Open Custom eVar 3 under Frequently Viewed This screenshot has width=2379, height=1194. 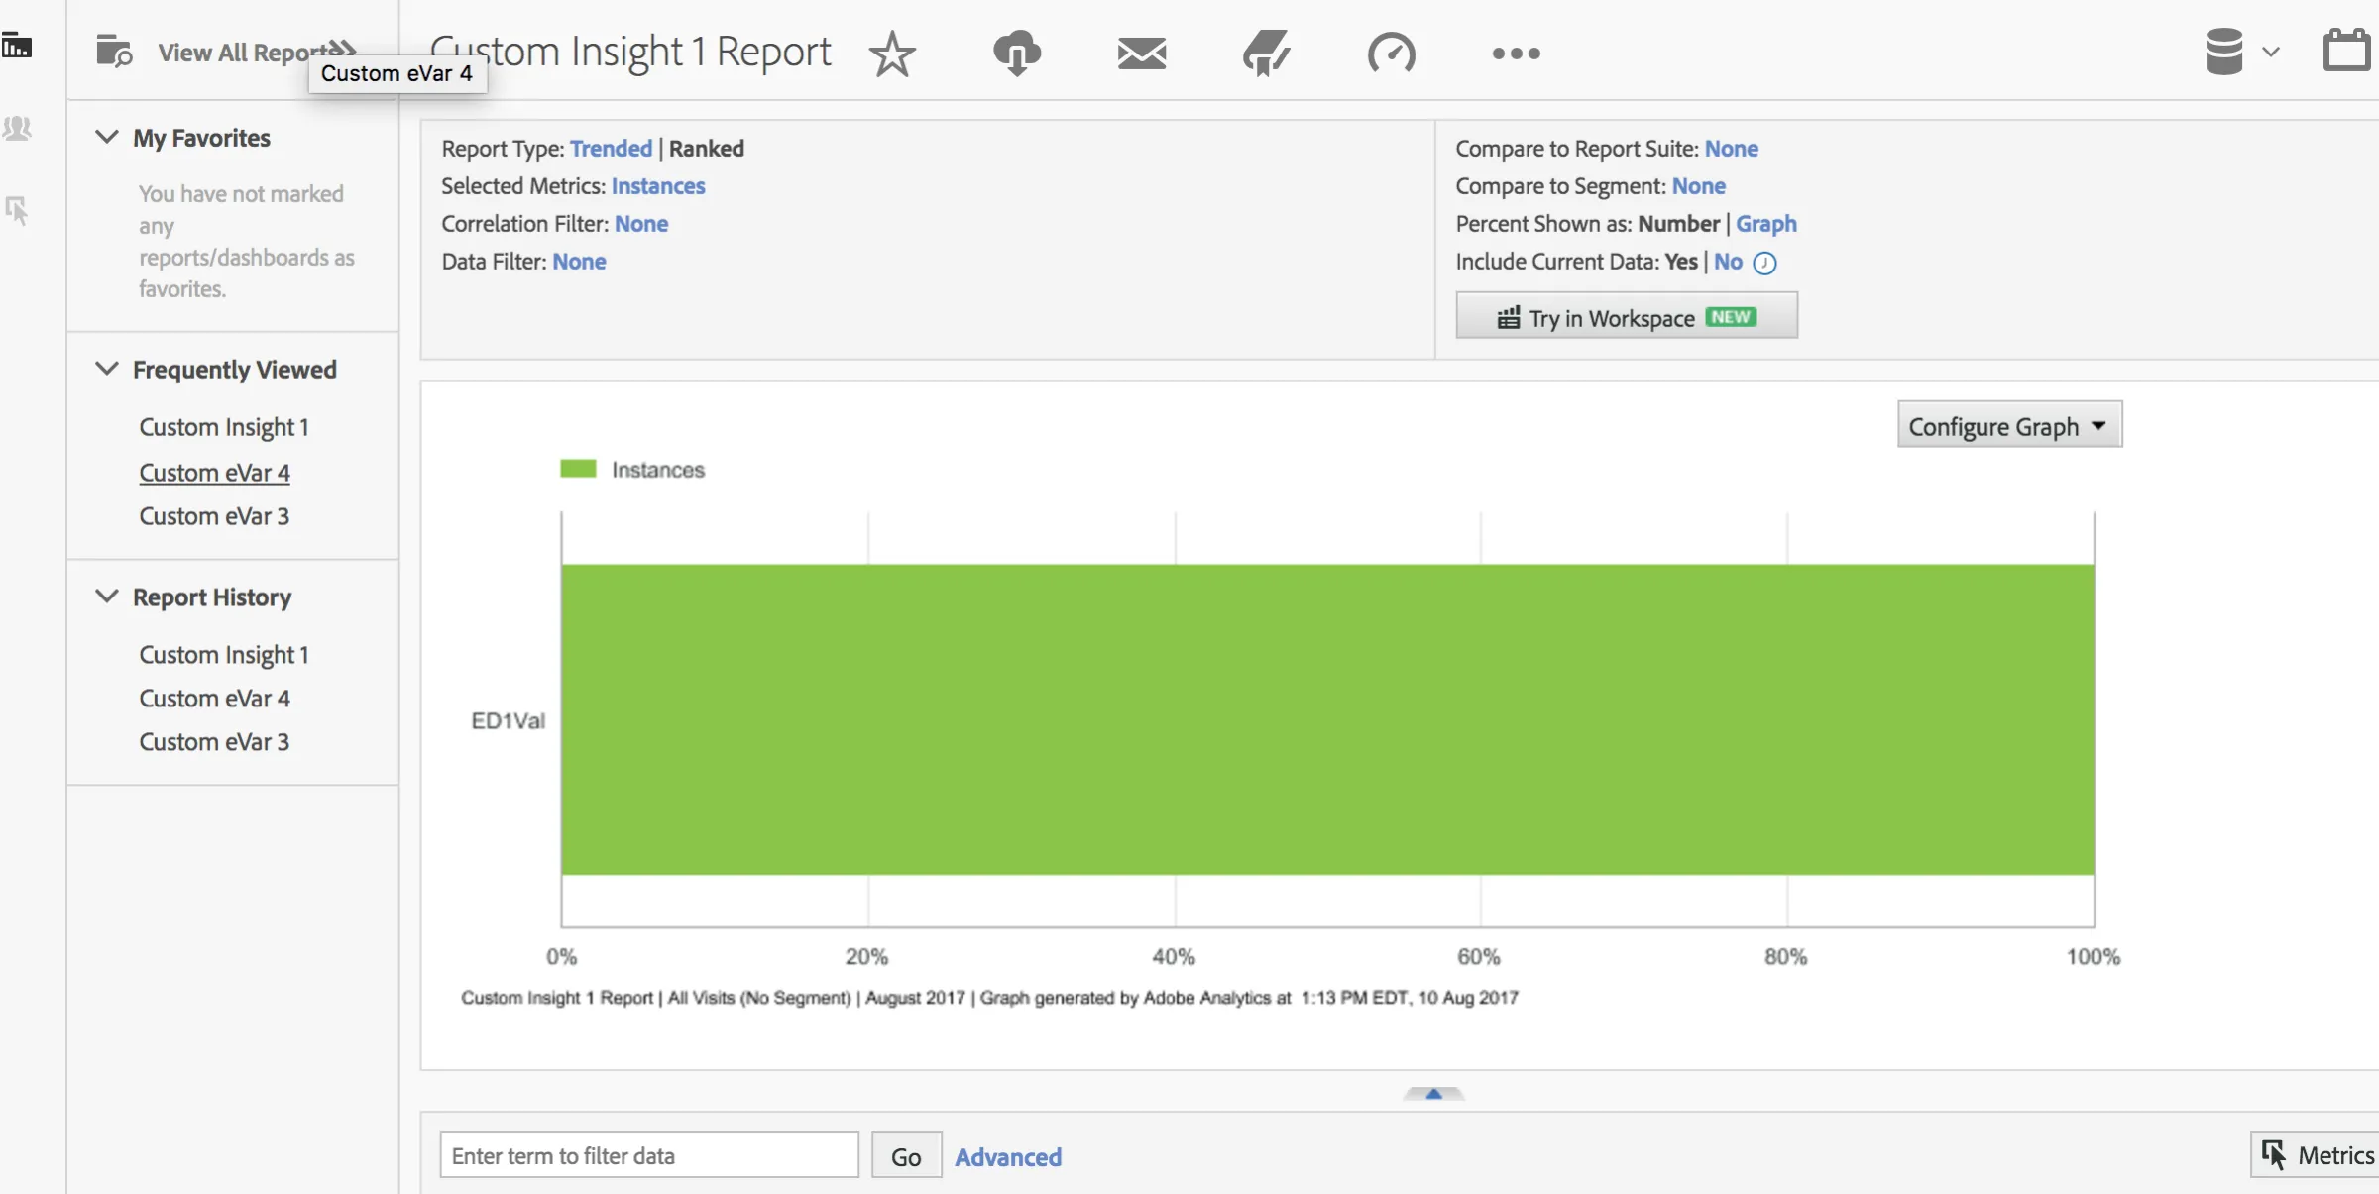pyautogui.click(x=214, y=515)
